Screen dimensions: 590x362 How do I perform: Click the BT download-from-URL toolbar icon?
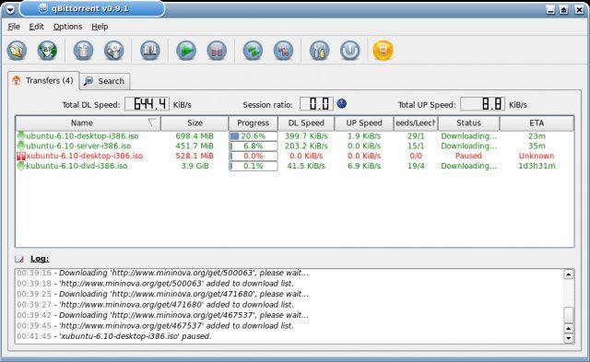point(47,51)
